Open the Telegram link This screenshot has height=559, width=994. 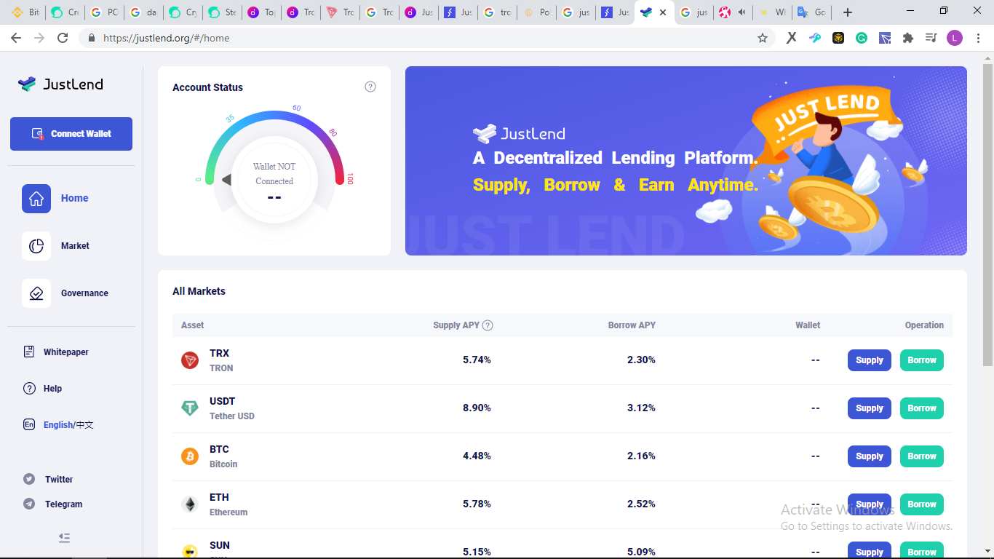point(64,504)
